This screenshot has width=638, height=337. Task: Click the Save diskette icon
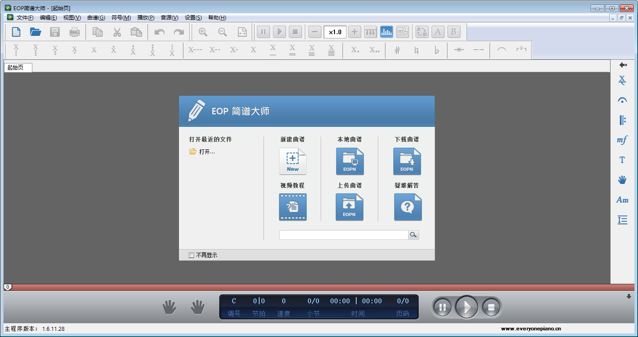(x=55, y=32)
